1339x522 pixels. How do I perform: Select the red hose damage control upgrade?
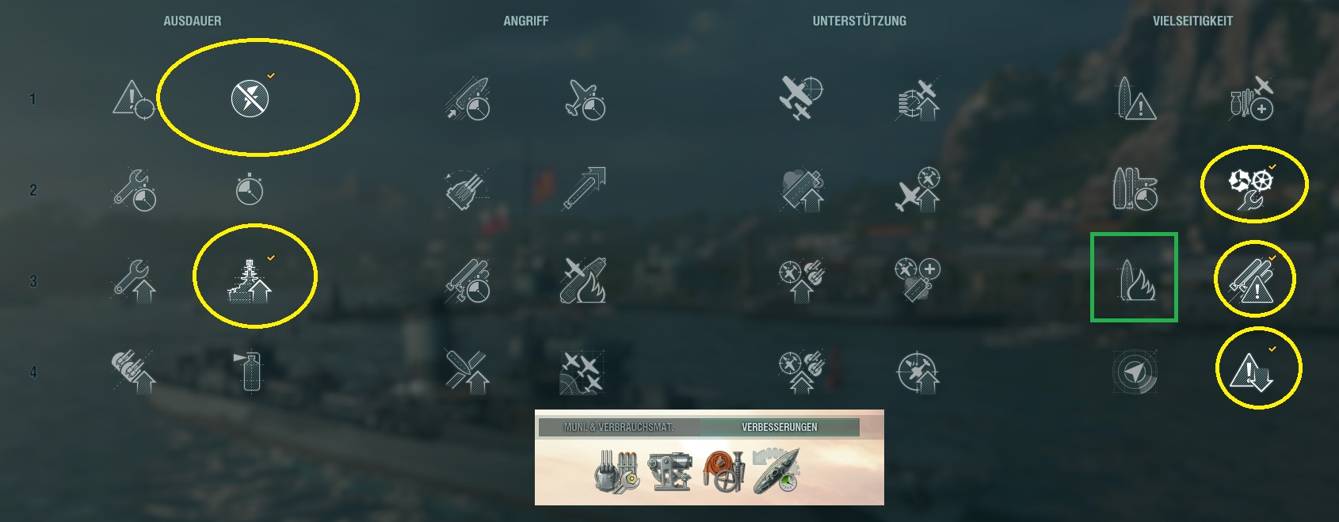pos(723,472)
